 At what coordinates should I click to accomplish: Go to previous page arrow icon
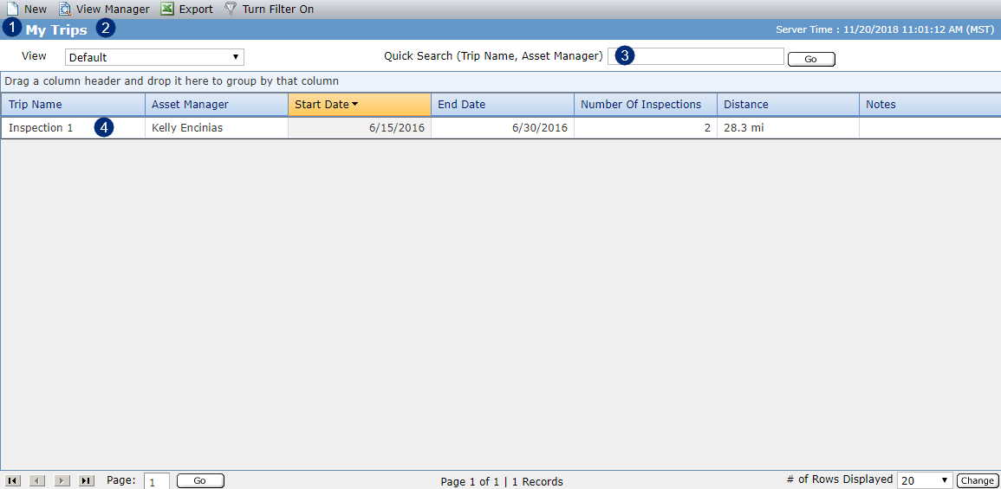(x=37, y=480)
